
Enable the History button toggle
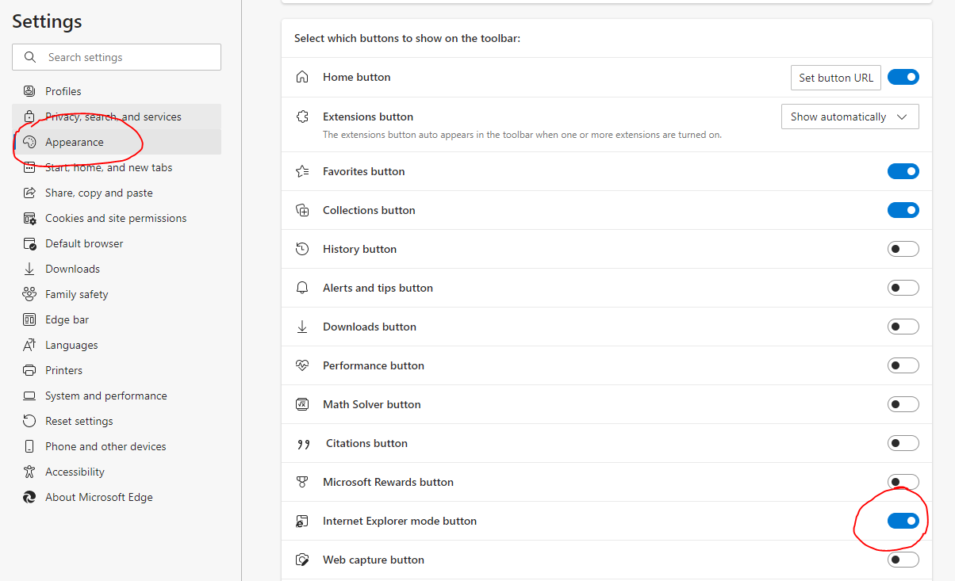click(x=903, y=249)
